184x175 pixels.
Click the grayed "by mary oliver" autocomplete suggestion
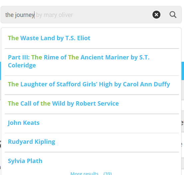point(54,15)
